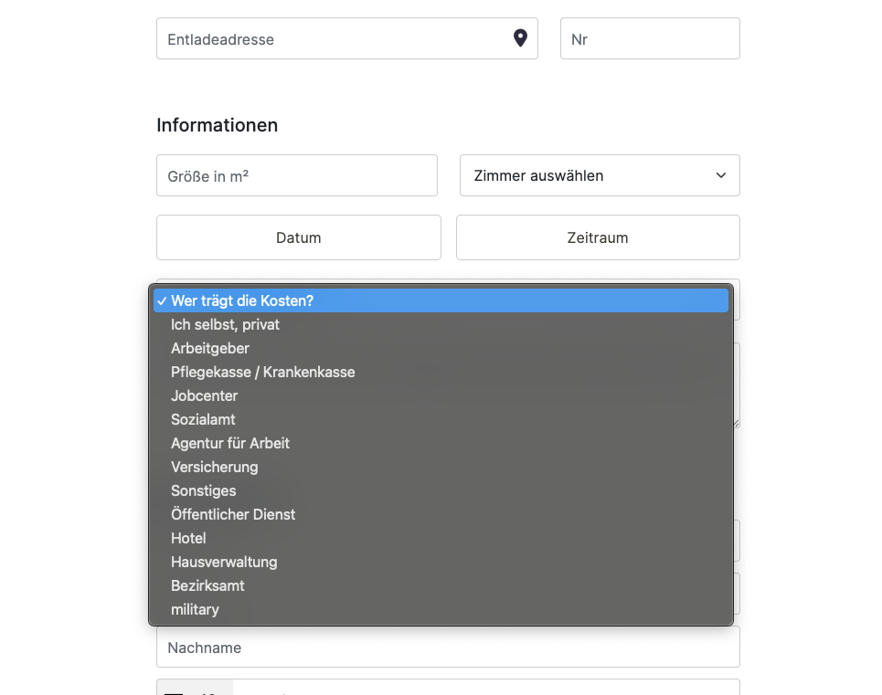Select Sozialamt in the dropdown list
This screenshot has width=882, height=695.
pos(441,419)
